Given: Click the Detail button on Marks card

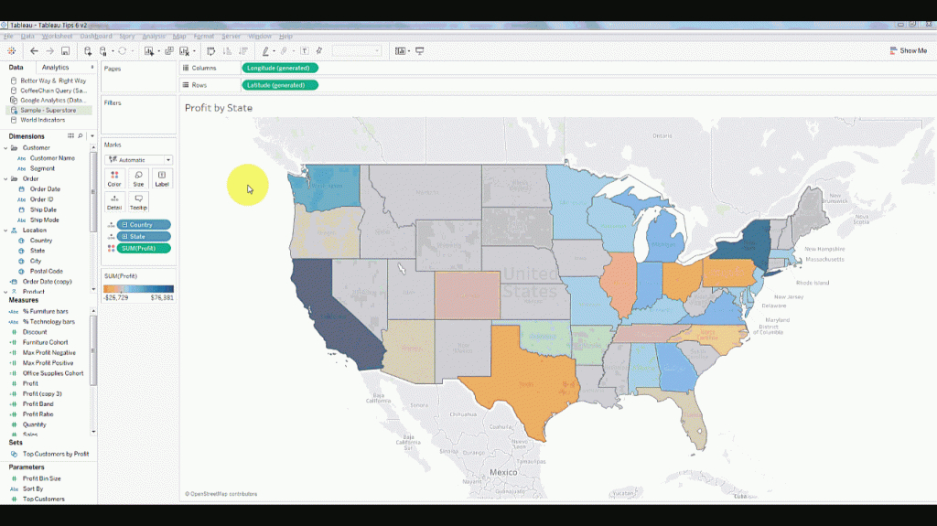Looking at the screenshot, I should click(x=114, y=202).
